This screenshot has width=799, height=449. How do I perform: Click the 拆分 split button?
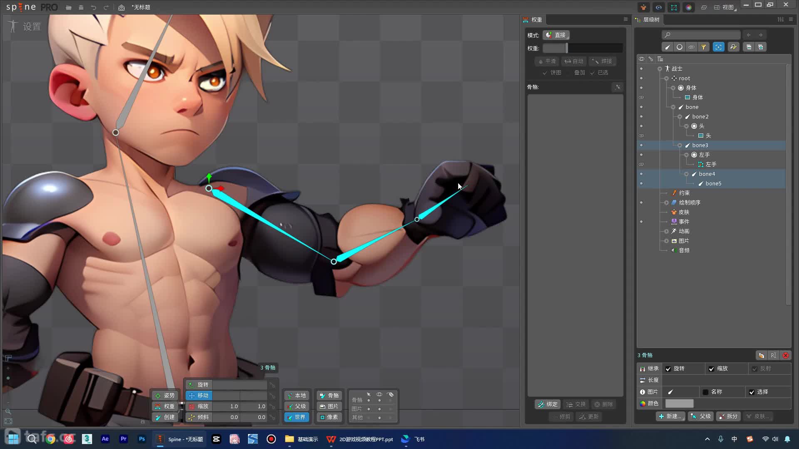[x=728, y=417]
